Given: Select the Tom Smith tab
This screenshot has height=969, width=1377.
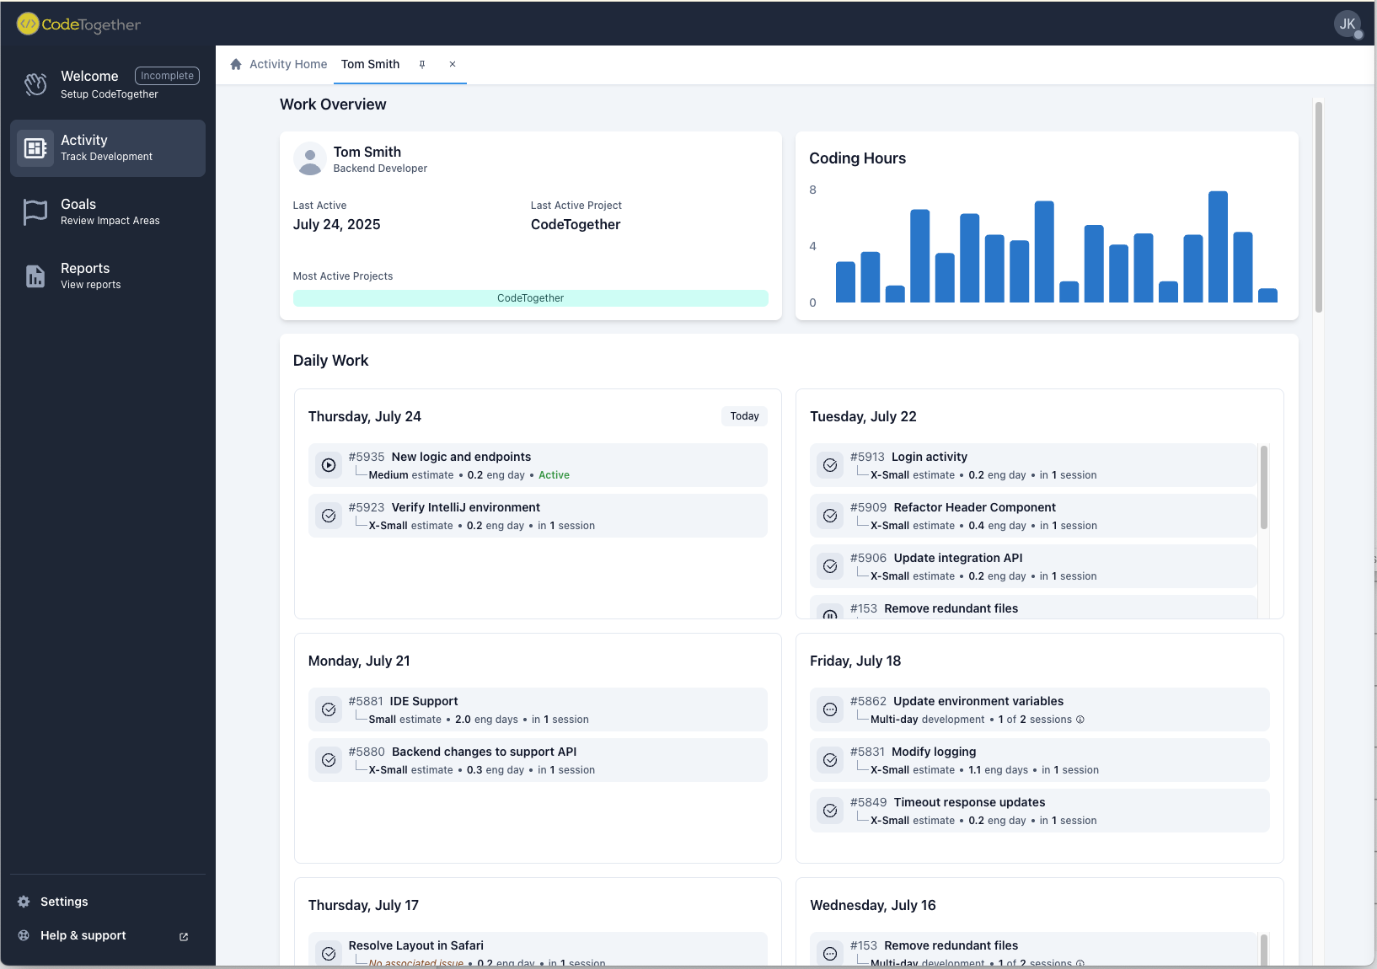Looking at the screenshot, I should (x=370, y=64).
